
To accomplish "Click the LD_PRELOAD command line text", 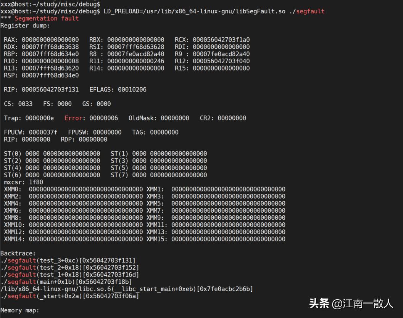I will coord(214,11).
